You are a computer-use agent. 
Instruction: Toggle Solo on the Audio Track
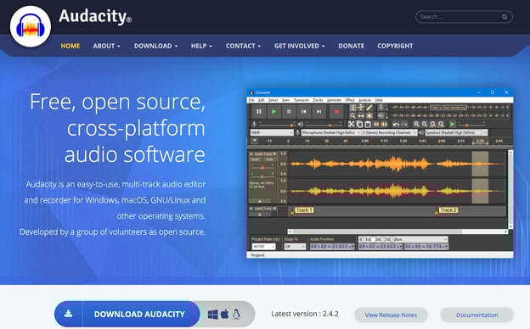click(x=270, y=159)
